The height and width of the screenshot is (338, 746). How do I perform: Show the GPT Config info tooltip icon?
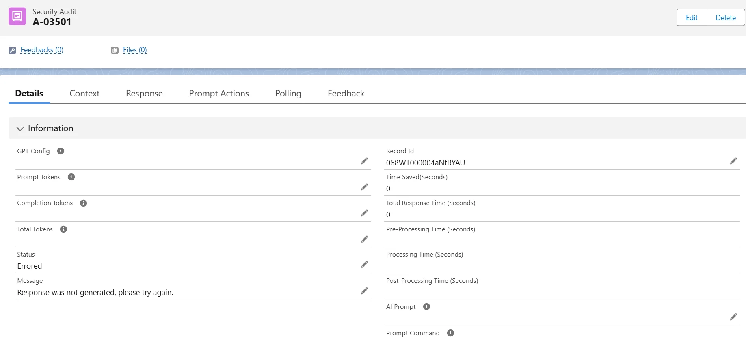tap(61, 151)
